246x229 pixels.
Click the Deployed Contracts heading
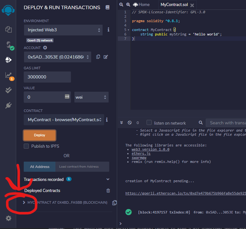[x=42, y=190]
